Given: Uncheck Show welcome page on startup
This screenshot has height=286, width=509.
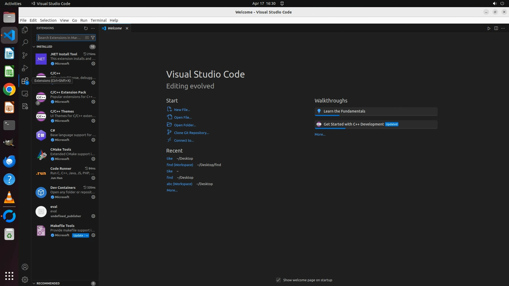Looking at the screenshot, I should (x=278, y=280).
